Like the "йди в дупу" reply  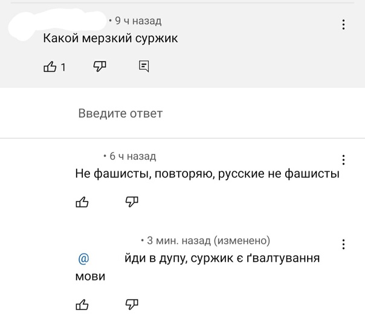pyautogui.click(x=82, y=303)
